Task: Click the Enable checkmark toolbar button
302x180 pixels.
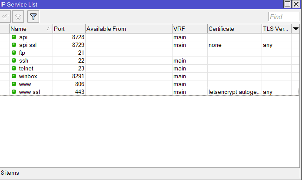Action: point(5,17)
